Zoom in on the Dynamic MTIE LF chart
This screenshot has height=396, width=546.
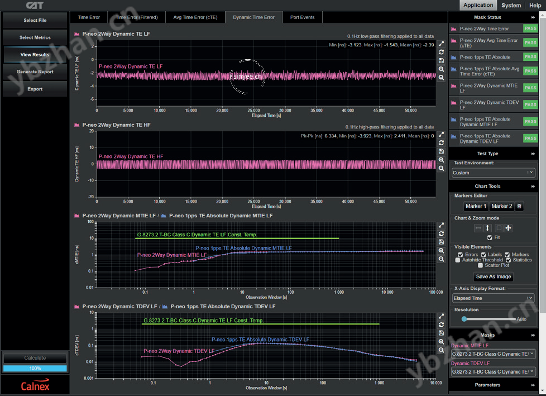tap(441, 251)
